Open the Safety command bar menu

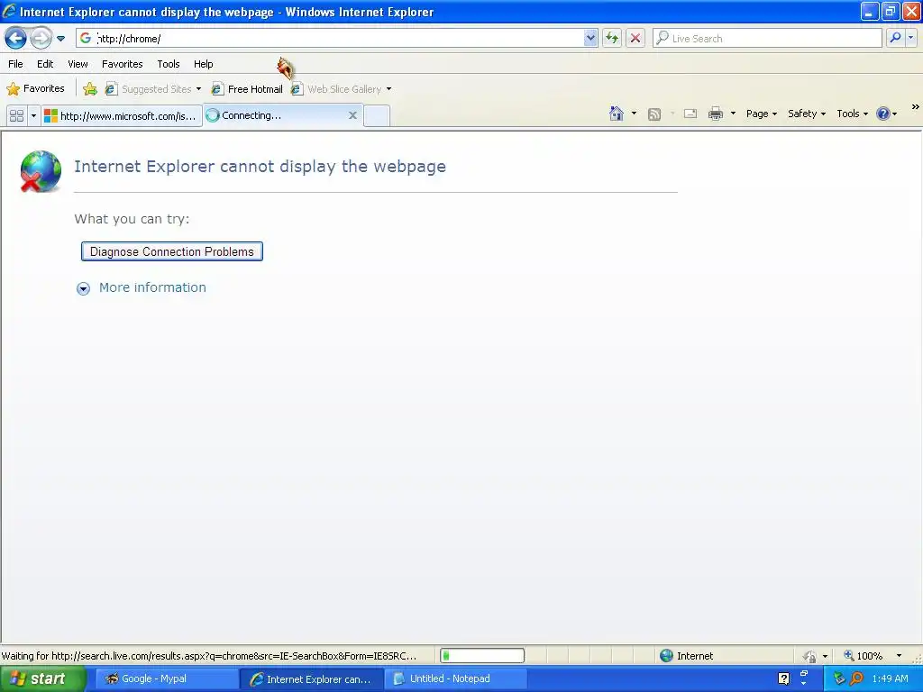point(807,114)
